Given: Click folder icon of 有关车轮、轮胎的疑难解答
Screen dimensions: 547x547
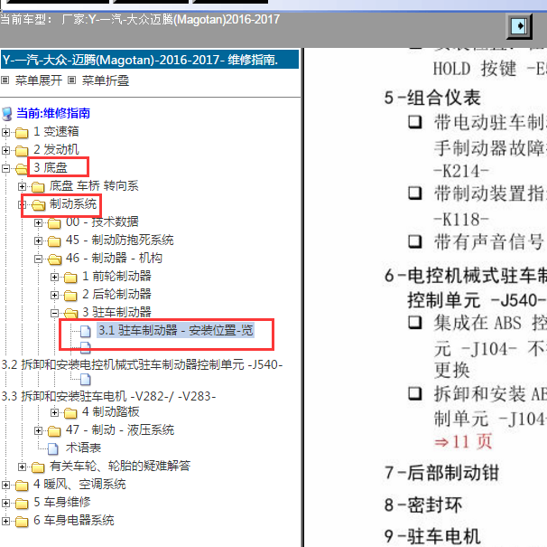Looking at the screenshot, I should point(38,467).
